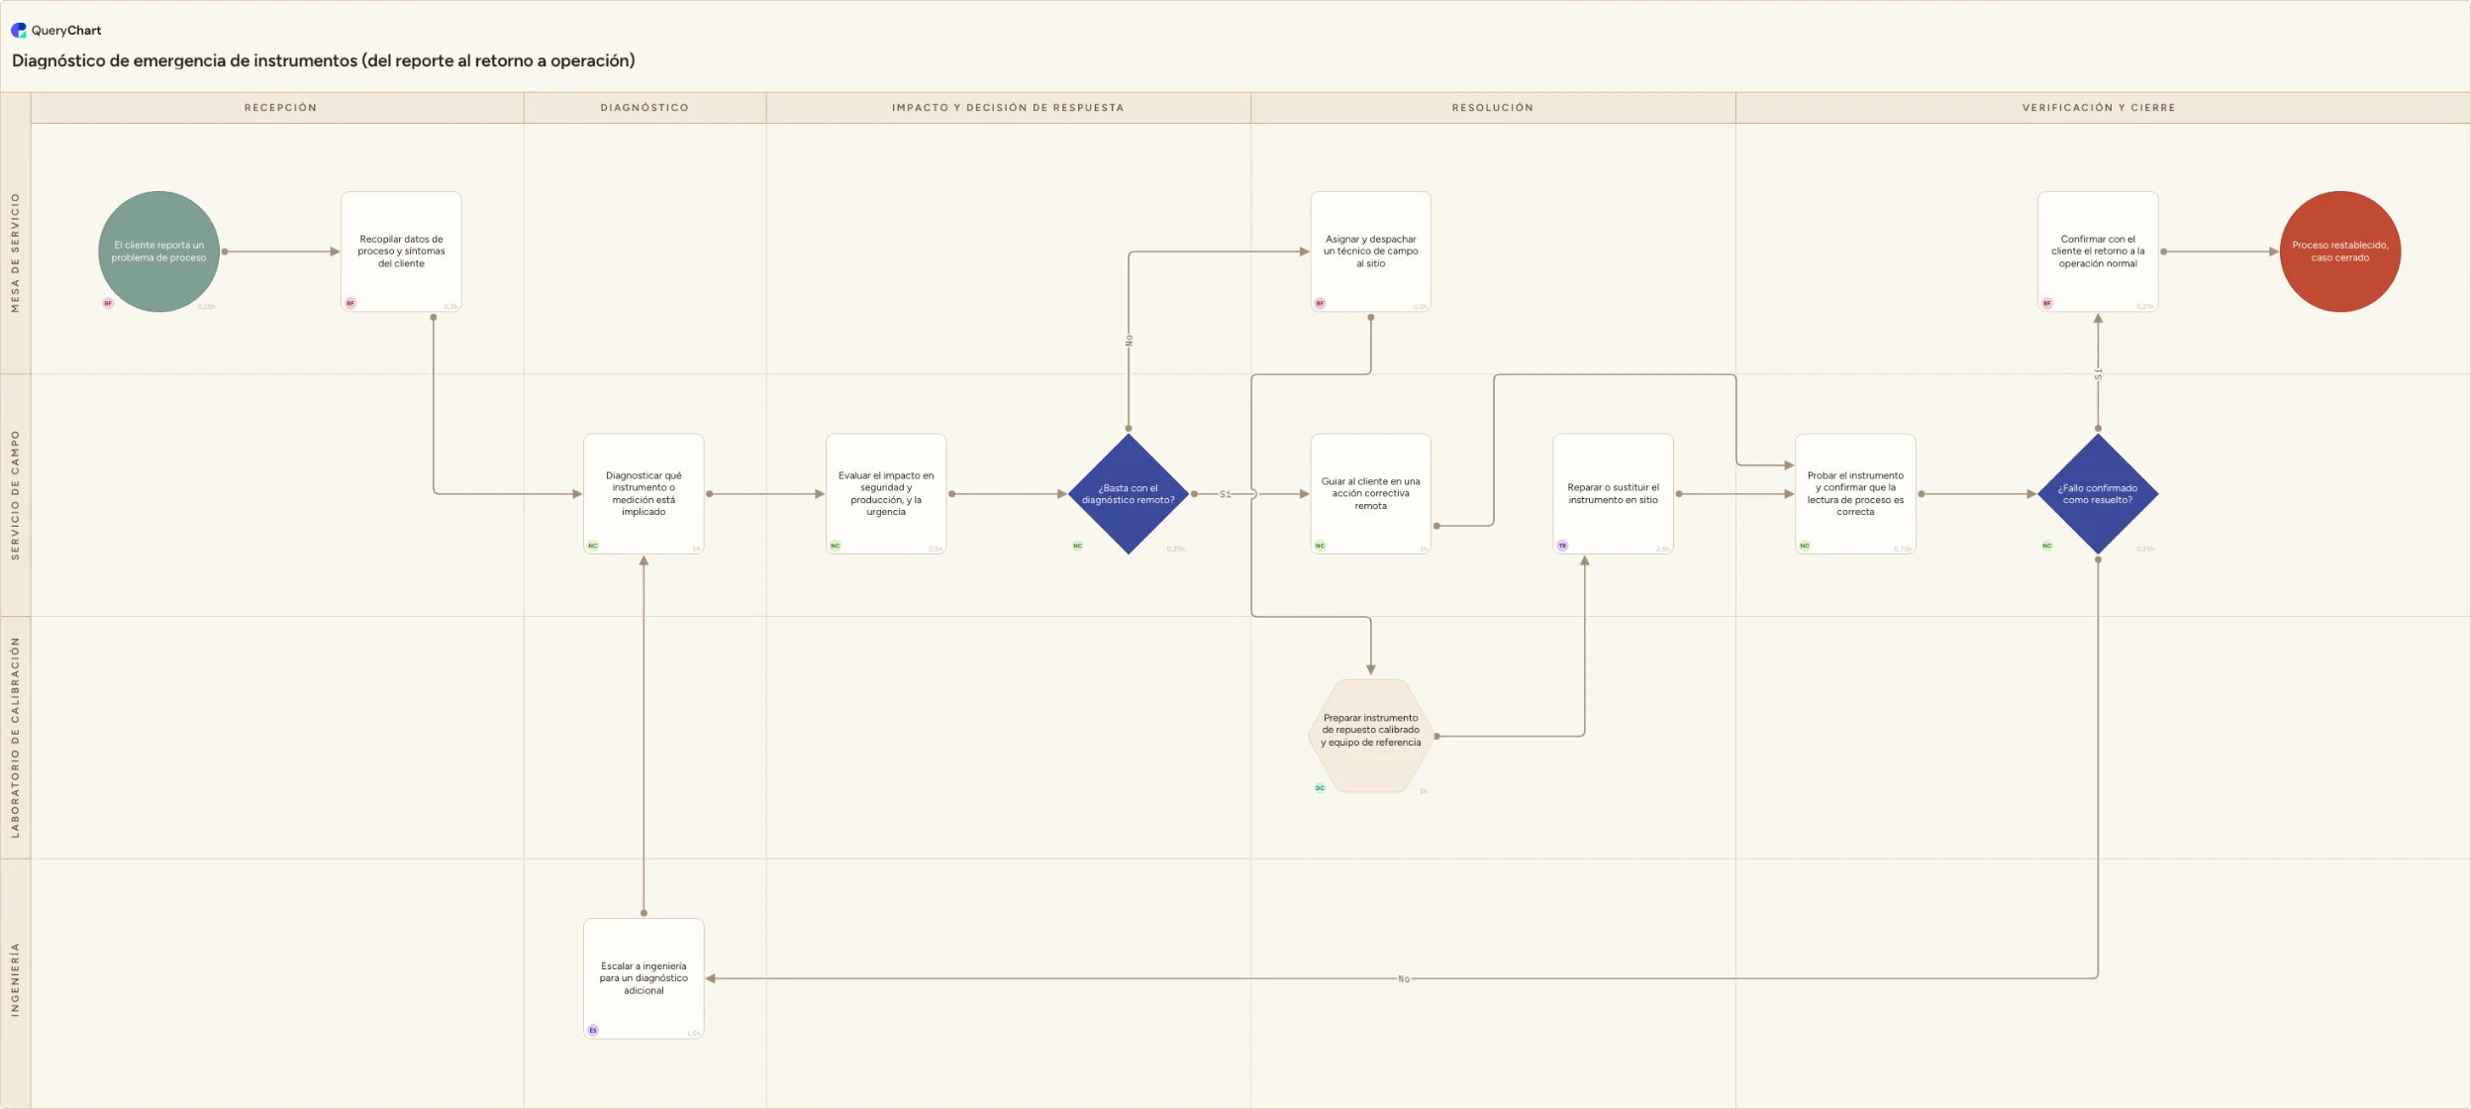
Task: Select the 'Probar el instrumento' task card
Action: [x=1855, y=494]
